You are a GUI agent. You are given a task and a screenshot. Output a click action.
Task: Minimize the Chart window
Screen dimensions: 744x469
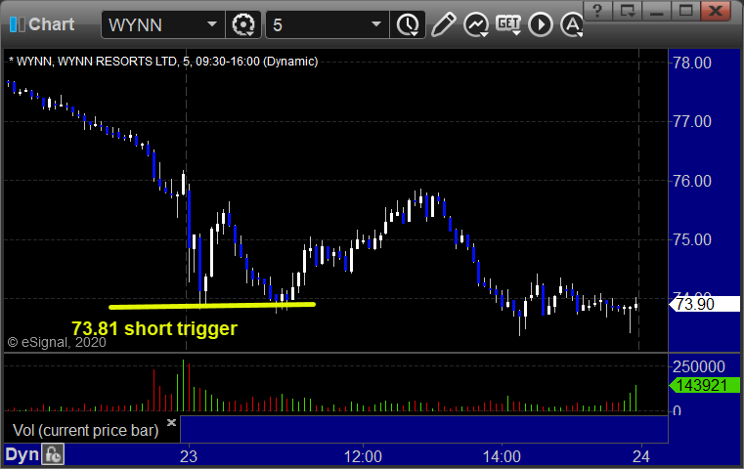(x=656, y=11)
